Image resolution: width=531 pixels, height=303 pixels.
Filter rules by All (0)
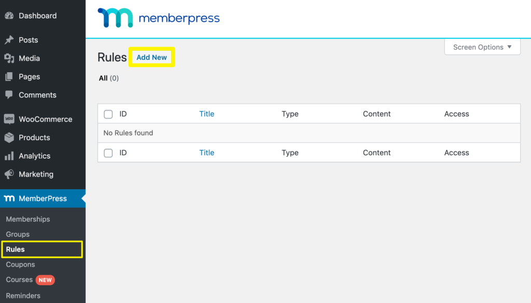click(109, 78)
